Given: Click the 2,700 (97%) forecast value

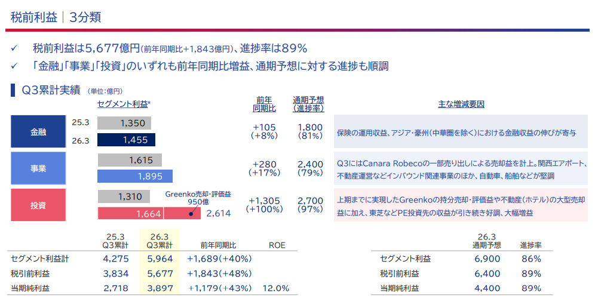Looking at the screenshot, I should tap(310, 205).
